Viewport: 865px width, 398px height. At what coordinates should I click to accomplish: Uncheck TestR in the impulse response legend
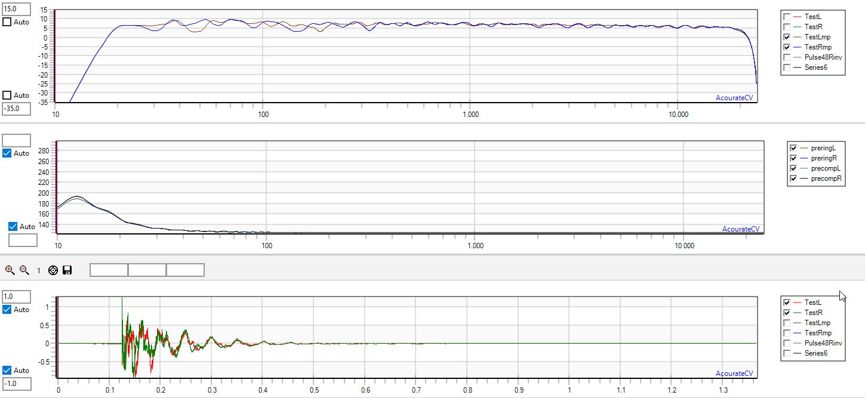pyautogui.click(x=787, y=313)
